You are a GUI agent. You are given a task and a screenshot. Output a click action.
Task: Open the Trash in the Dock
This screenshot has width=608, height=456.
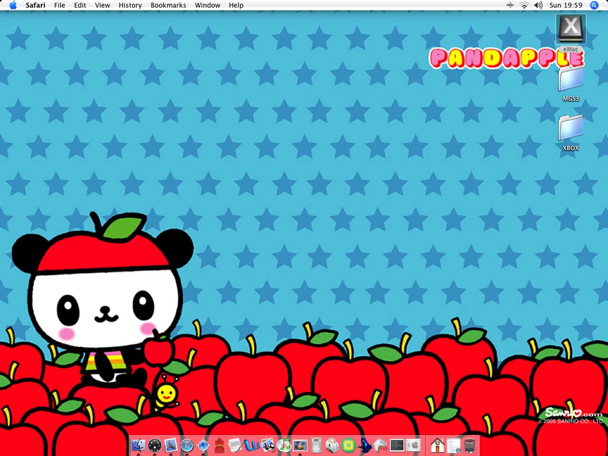pos(470,445)
